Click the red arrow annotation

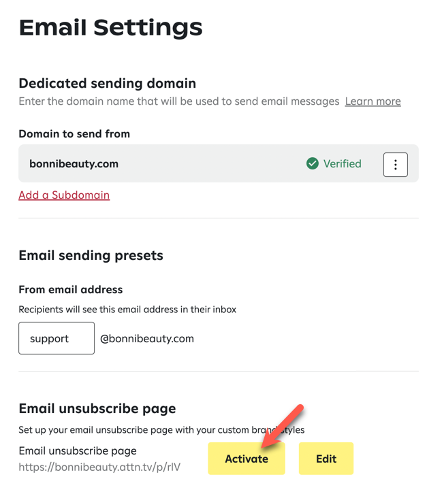point(282,426)
